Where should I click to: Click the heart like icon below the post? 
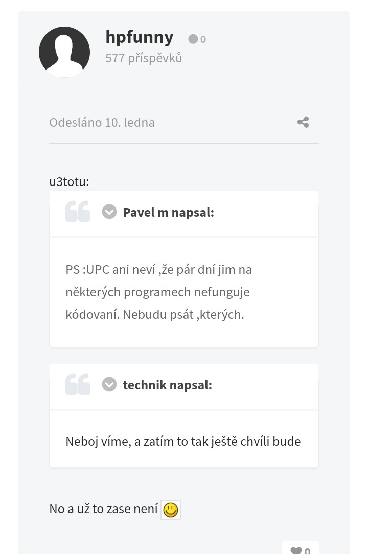[296, 550]
